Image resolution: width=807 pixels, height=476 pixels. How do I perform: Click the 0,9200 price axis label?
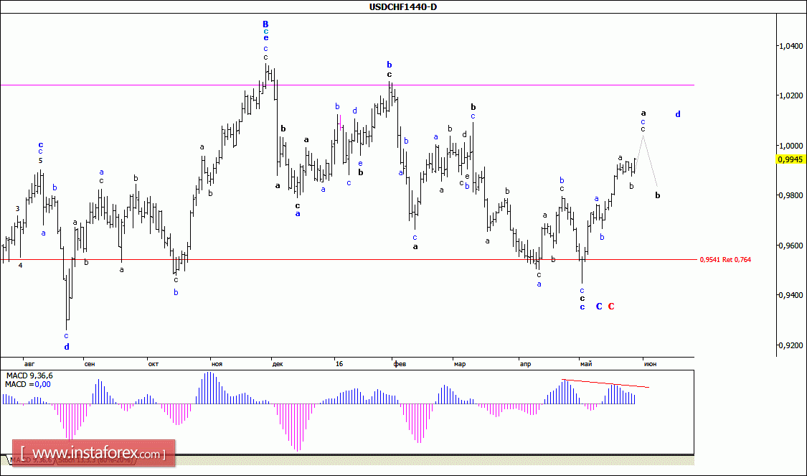click(791, 345)
